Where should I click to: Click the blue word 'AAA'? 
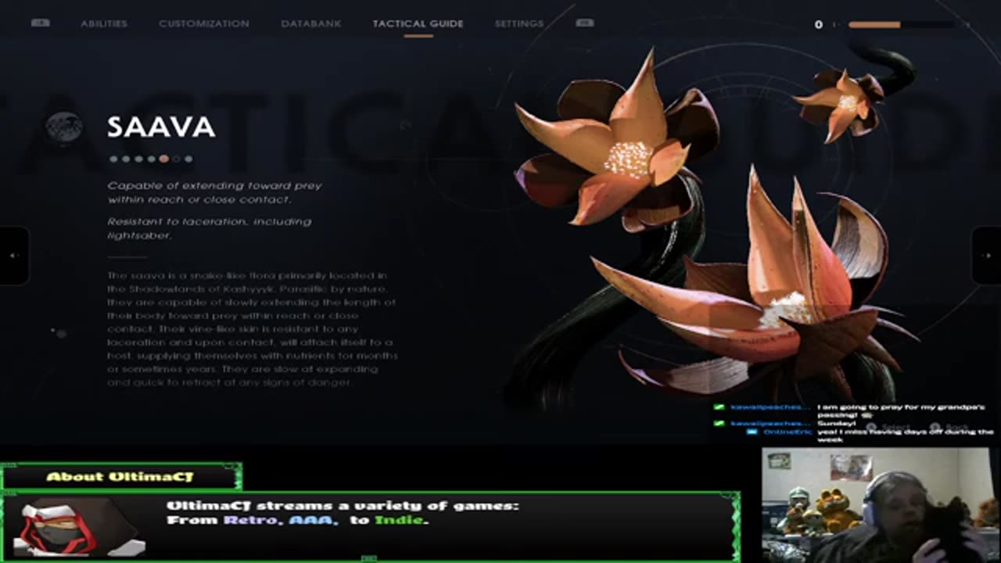coord(310,520)
